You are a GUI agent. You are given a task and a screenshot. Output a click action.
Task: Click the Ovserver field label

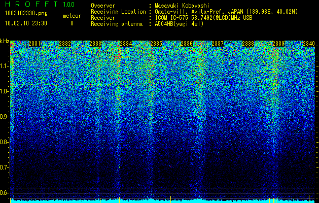[x=103, y=6]
